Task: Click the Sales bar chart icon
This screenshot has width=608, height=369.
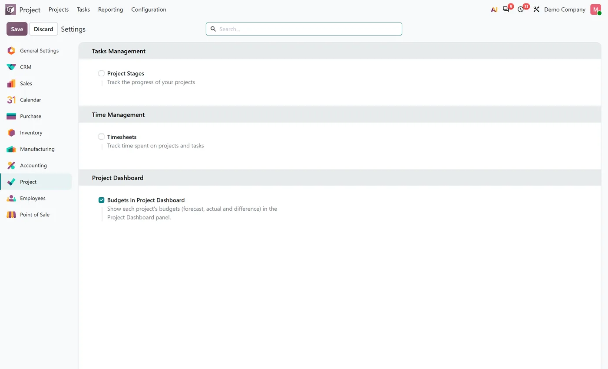Action: (x=11, y=84)
